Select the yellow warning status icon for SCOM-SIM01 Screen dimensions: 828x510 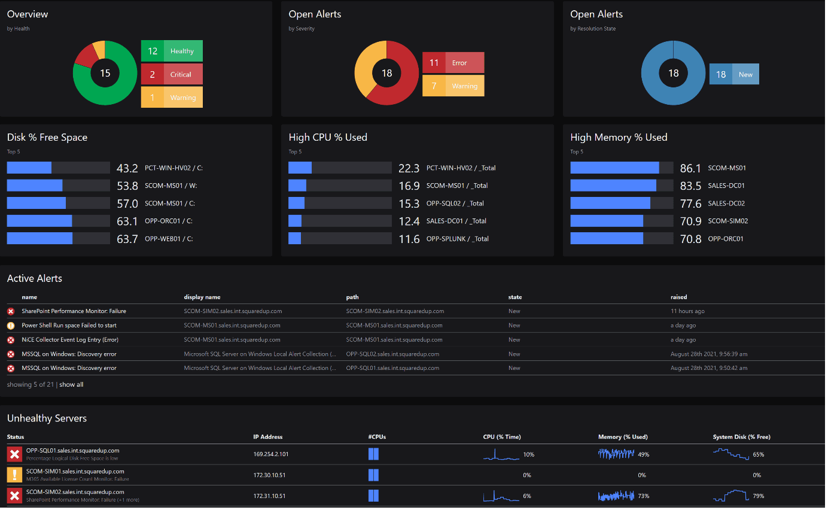point(14,475)
